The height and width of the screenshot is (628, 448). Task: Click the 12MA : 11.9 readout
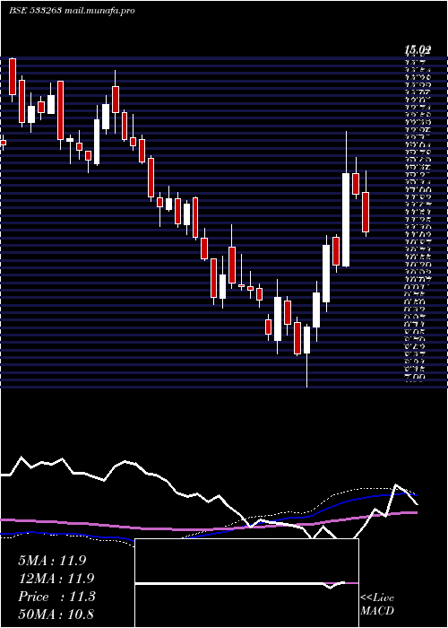(x=56, y=579)
